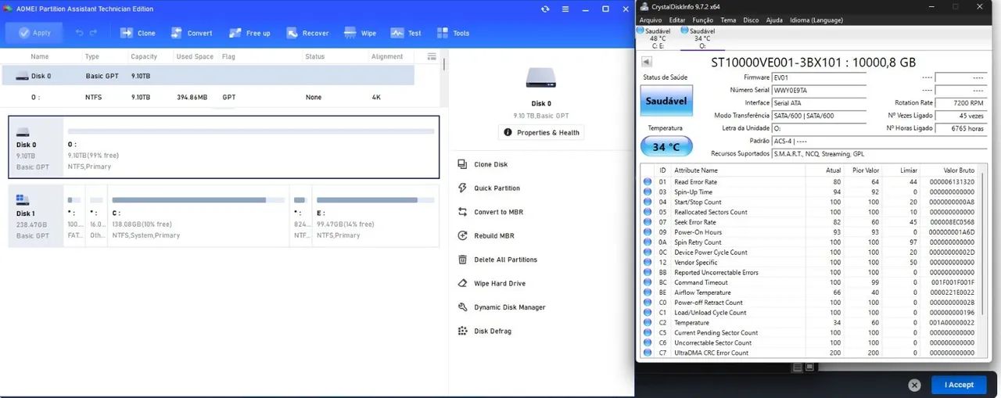
Task: Open the Recover tool
Action: pyautogui.click(x=307, y=33)
